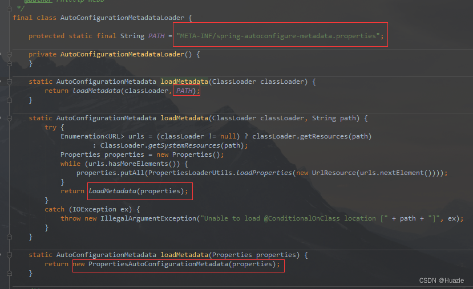The height and width of the screenshot is (289, 473).
Task: Click the 'private' keyword of the constructor
Action: click(42, 54)
